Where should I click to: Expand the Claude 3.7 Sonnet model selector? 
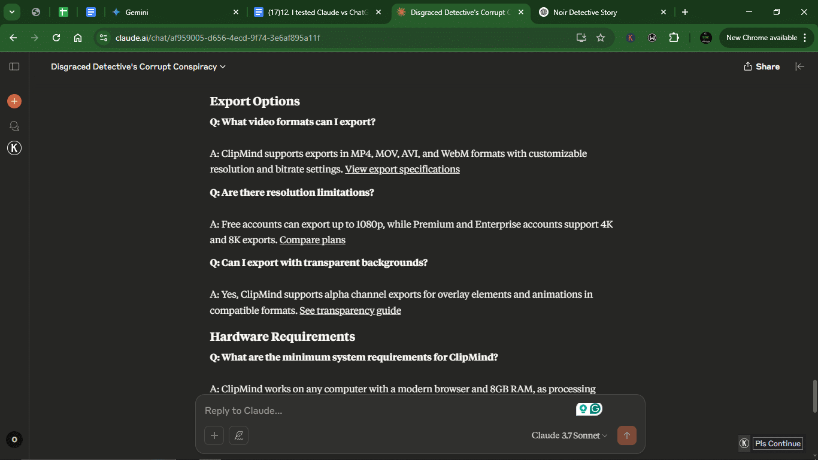pos(569,435)
